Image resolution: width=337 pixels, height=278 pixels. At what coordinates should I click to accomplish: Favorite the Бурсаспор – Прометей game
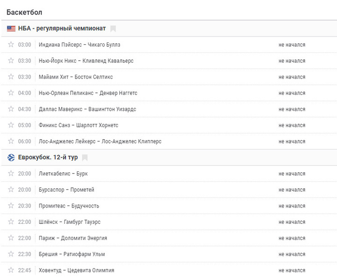pos(11,189)
